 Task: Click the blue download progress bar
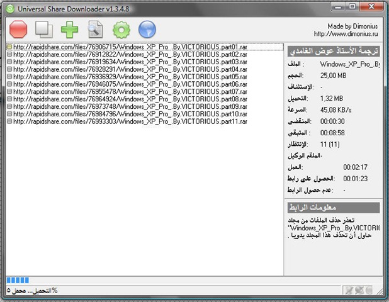(x=18, y=280)
